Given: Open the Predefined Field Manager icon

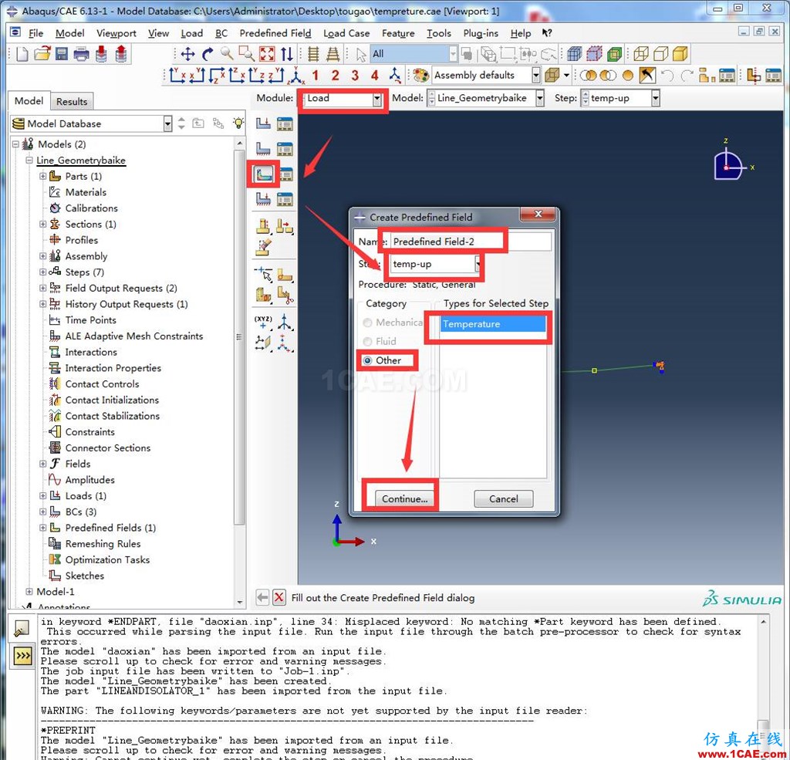Looking at the screenshot, I should [285, 174].
